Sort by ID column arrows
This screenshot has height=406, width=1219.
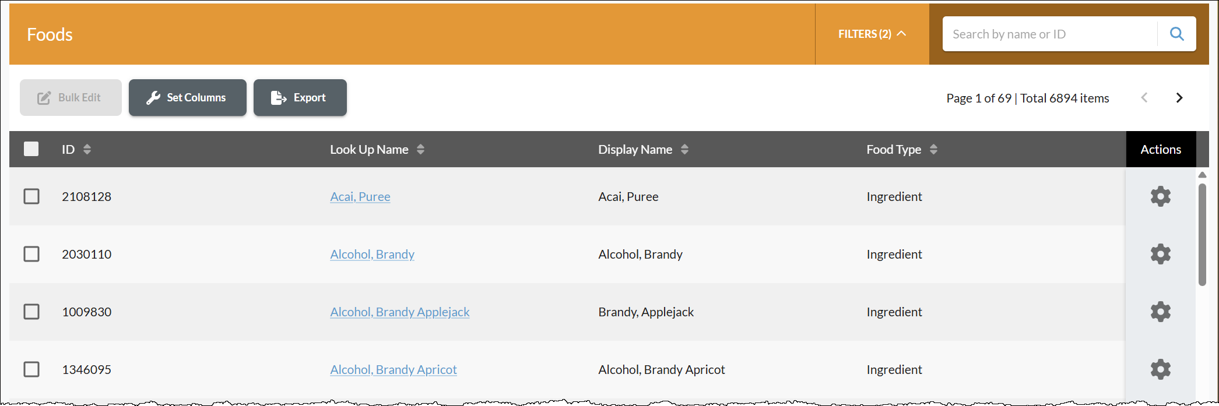point(87,149)
